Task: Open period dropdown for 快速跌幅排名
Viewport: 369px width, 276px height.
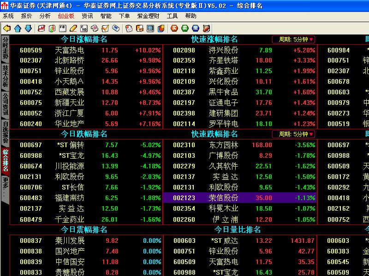Action: [293, 134]
